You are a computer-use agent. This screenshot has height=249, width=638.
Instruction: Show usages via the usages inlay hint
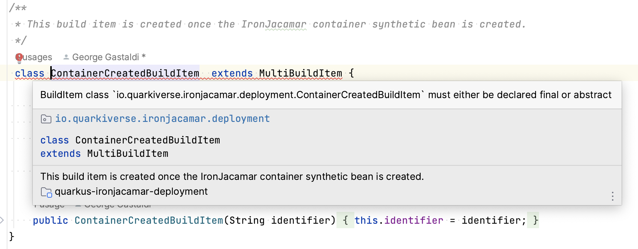pyautogui.click(x=37, y=57)
